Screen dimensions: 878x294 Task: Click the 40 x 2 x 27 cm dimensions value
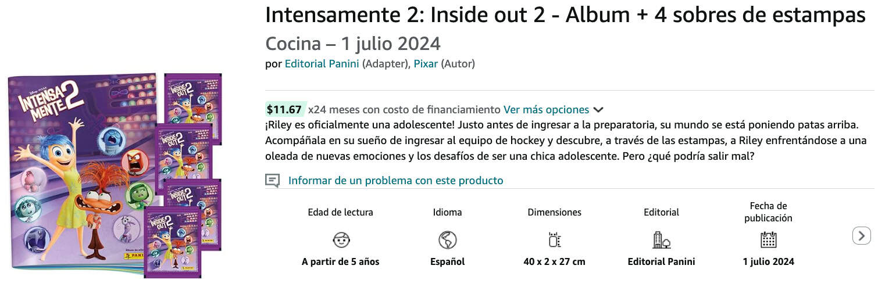point(554,261)
